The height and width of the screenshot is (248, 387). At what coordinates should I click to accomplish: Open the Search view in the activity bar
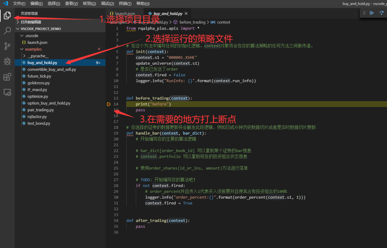pos(7,31)
